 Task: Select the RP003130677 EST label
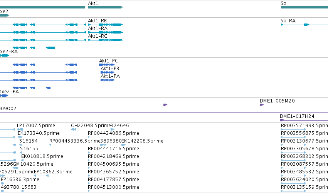(x=304, y=141)
